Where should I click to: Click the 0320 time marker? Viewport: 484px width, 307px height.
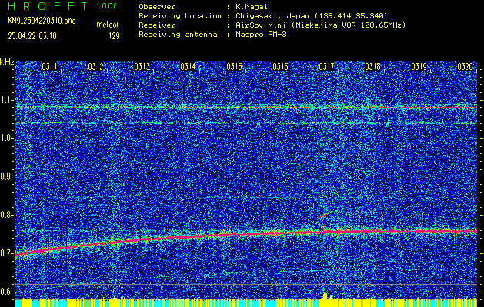[x=466, y=67]
